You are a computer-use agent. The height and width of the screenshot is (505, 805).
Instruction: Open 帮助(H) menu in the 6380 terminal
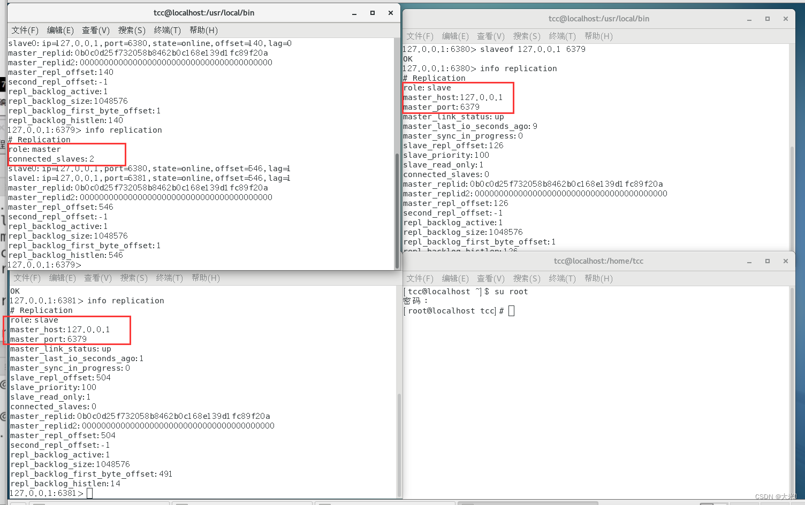(x=598, y=36)
